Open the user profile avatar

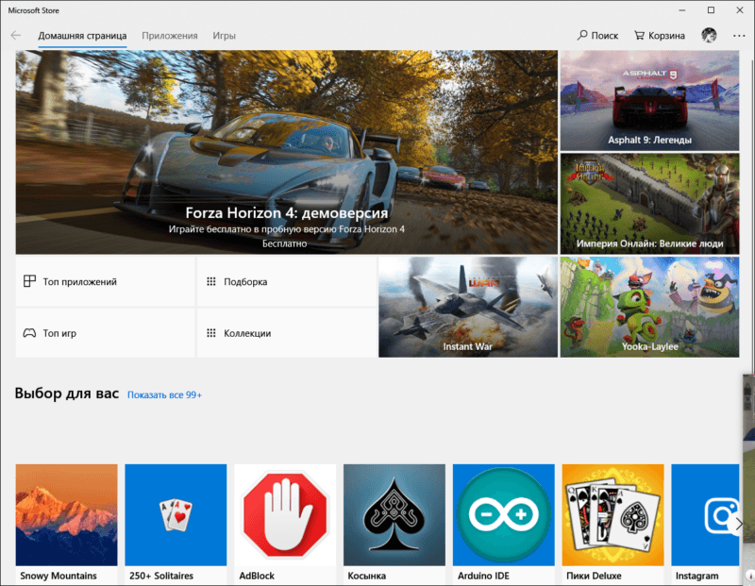tap(709, 35)
